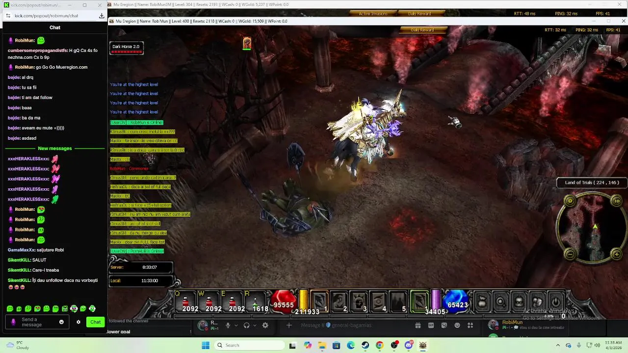Open the character helmet icon in game bar

pos(519,302)
